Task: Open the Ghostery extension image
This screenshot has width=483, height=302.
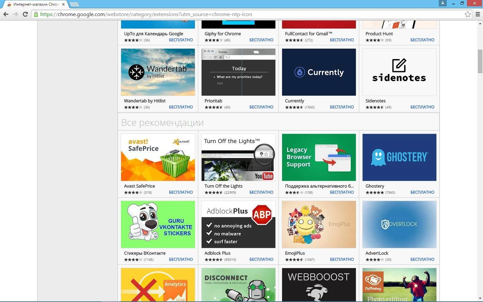Action: 399,157
